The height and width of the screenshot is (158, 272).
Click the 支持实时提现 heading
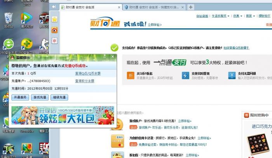click(x=201, y=73)
